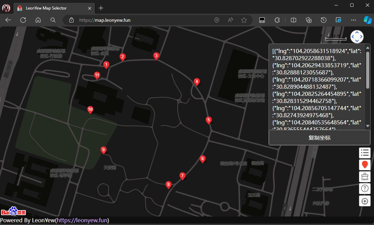Open the help question mark icon

coord(365,189)
